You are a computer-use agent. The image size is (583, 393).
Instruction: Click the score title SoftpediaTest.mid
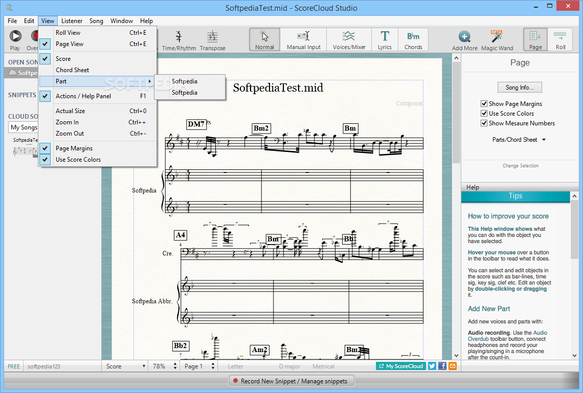point(278,88)
